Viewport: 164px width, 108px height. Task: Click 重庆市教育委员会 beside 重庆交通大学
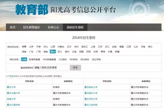click(x=62, y=93)
